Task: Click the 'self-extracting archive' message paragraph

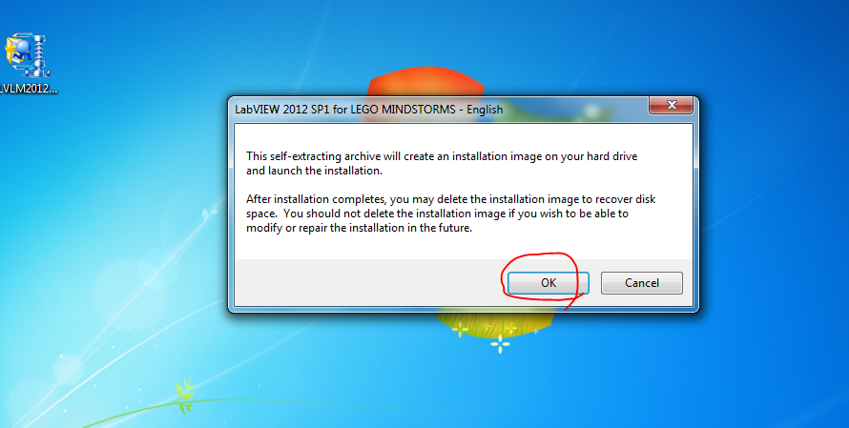Action: tap(442, 163)
